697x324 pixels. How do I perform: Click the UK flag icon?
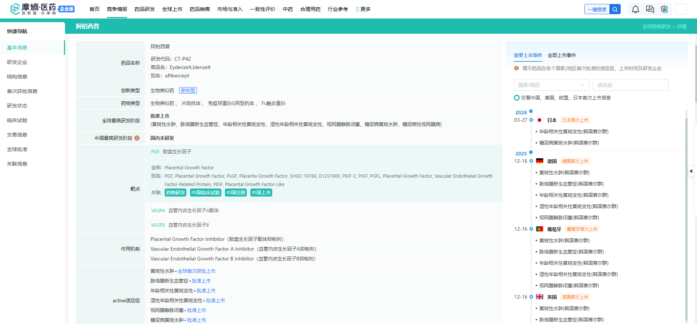point(540,297)
